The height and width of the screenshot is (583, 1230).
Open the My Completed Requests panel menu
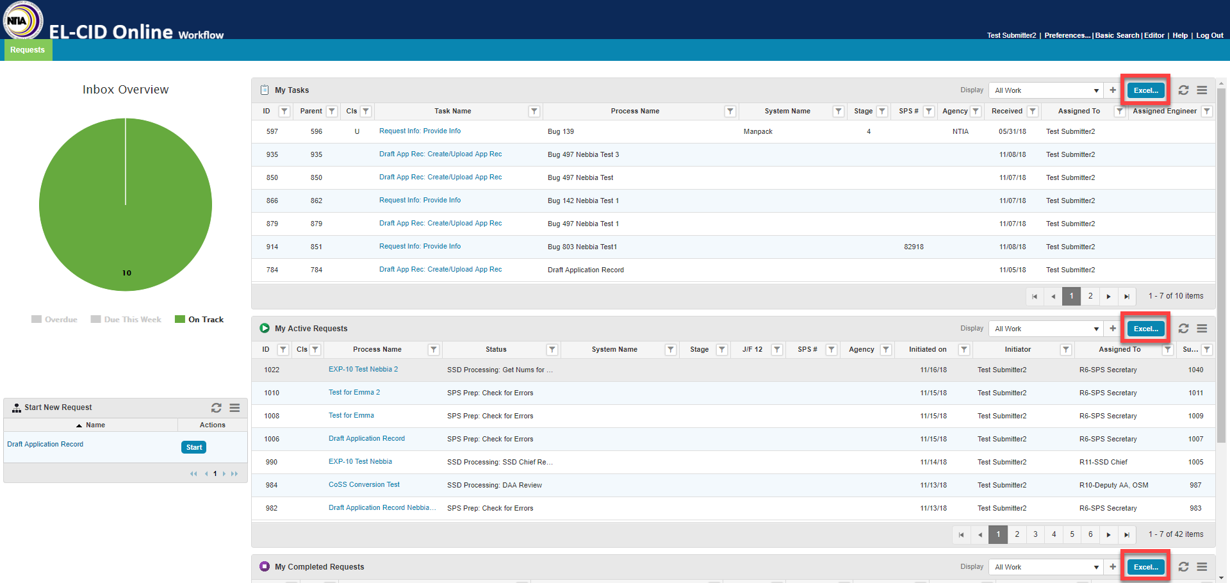point(1202,567)
